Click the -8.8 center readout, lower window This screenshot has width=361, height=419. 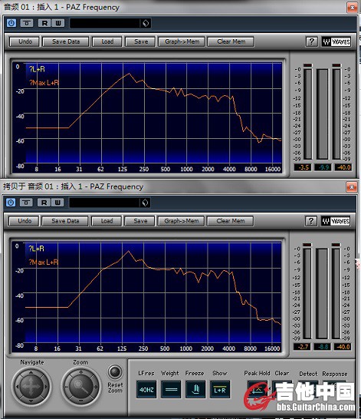[x=323, y=347]
